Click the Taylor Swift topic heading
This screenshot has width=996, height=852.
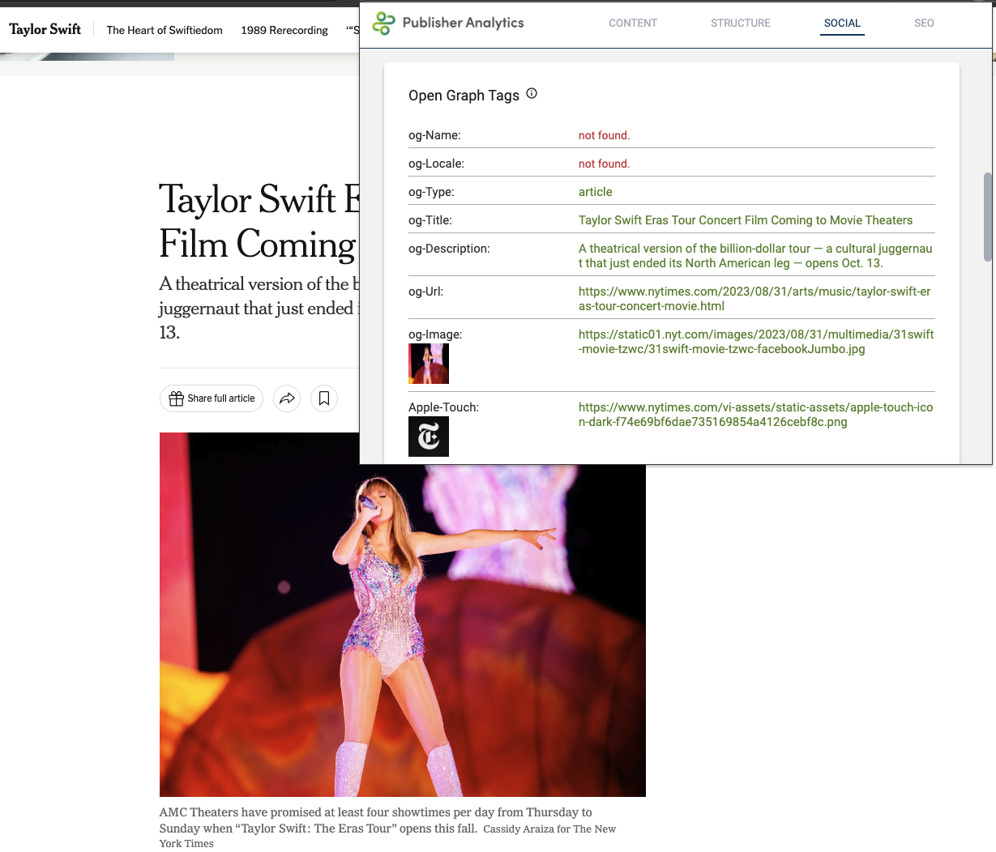[x=45, y=29]
